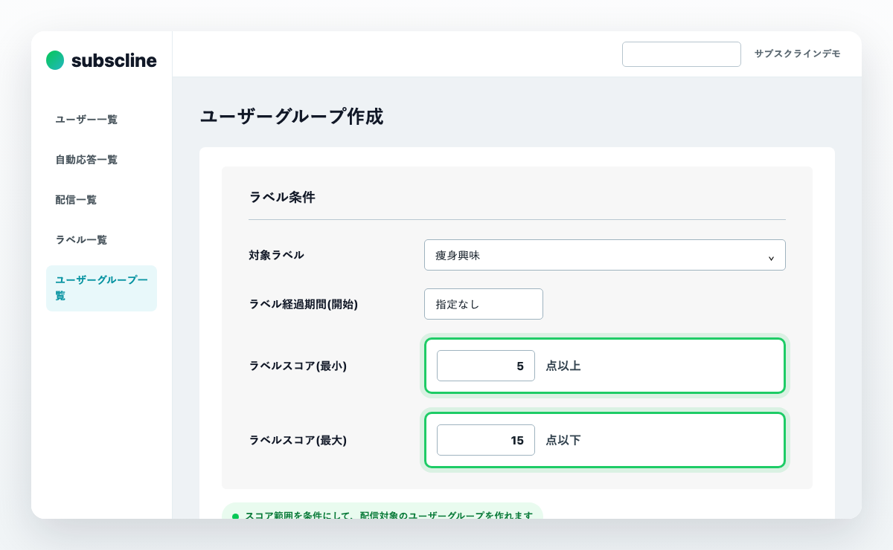Click the subscline brand name text
893x550 pixels.
[x=114, y=60]
